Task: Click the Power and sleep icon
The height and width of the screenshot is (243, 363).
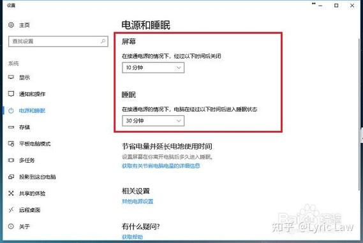Action: point(11,111)
